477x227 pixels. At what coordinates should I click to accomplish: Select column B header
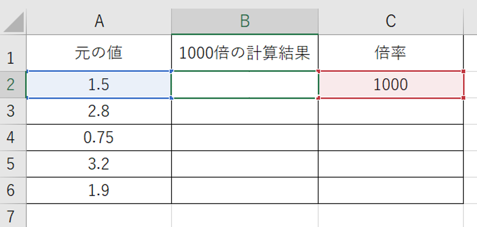pyautogui.click(x=245, y=22)
